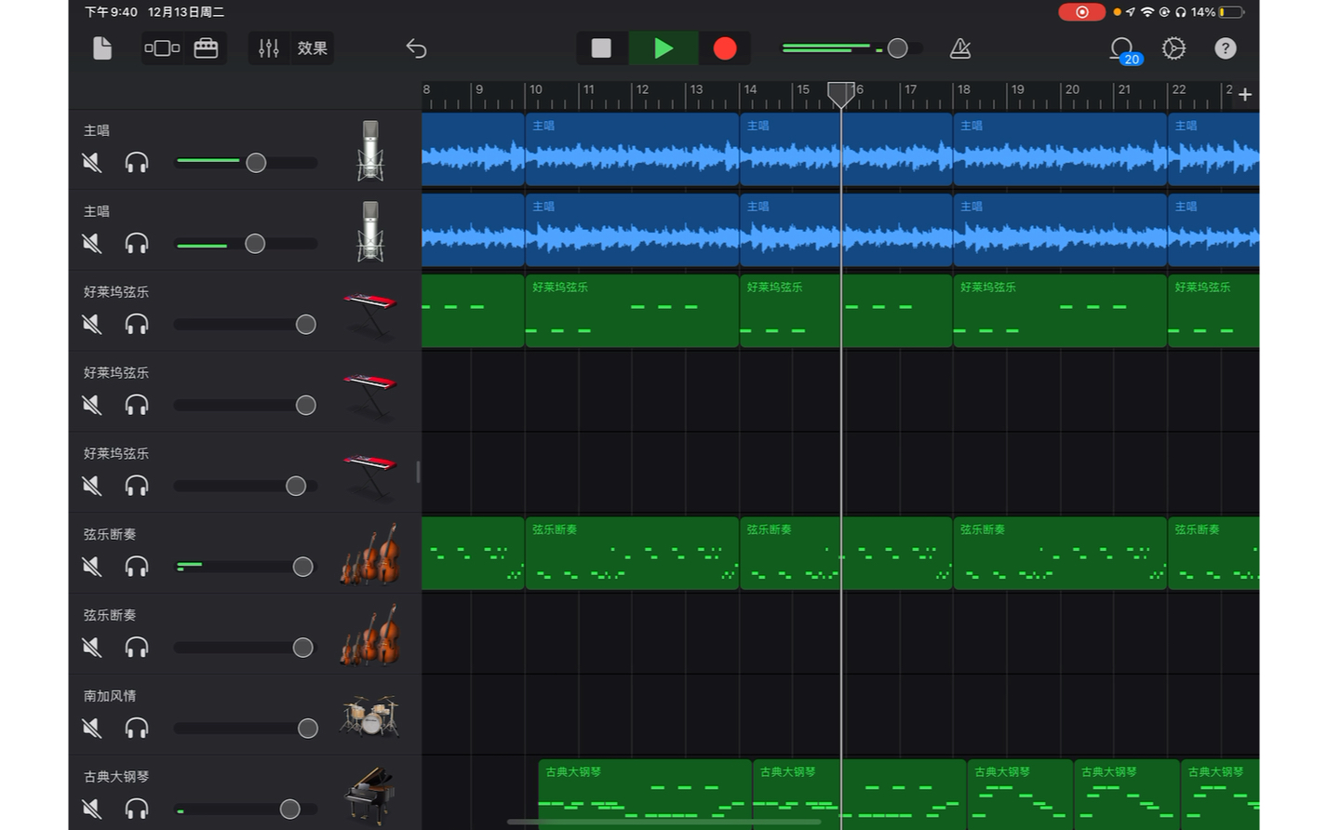This screenshot has height=830, width=1328.
Task: Select string ensemble icon of lower 弦乐断奏 track
Action: (x=370, y=635)
